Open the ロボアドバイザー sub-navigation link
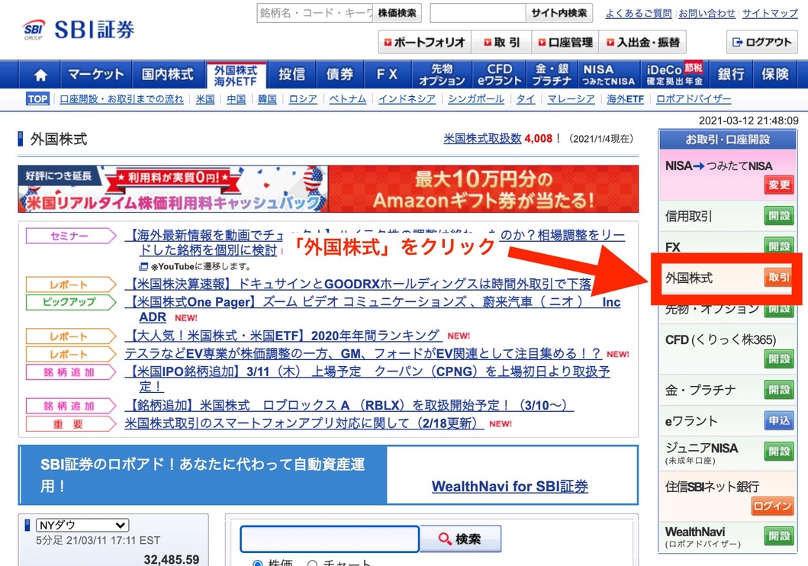The image size is (808, 566). [694, 99]
